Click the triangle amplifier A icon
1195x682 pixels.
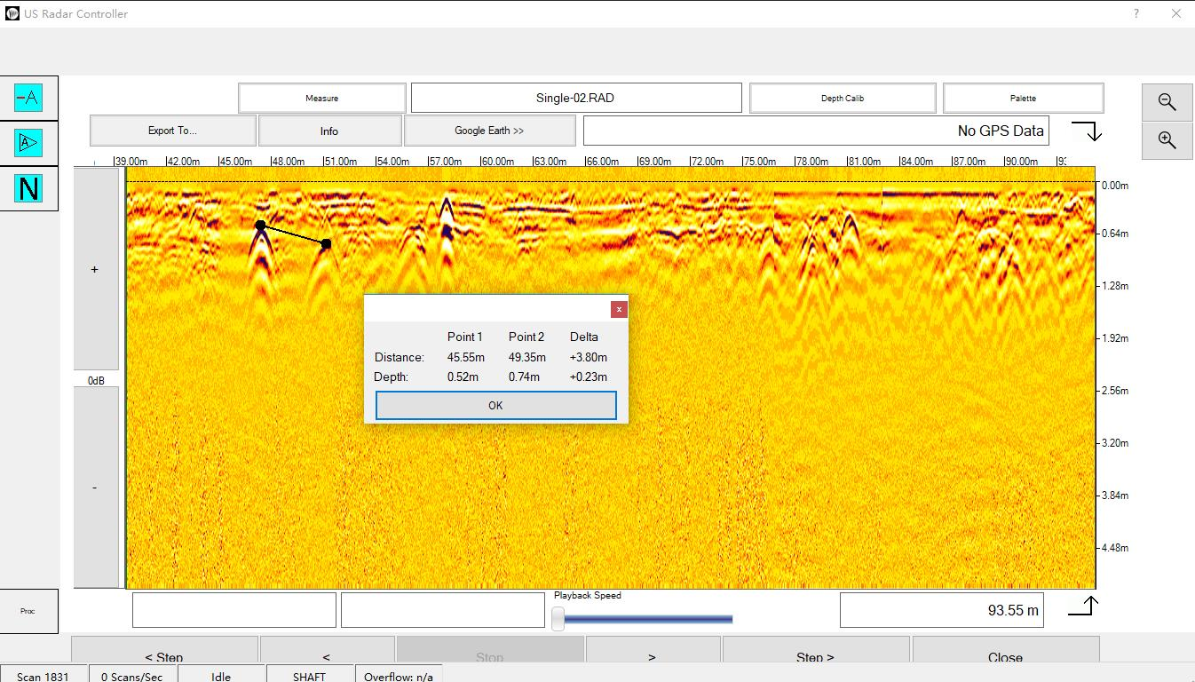(x=28, y=143)
